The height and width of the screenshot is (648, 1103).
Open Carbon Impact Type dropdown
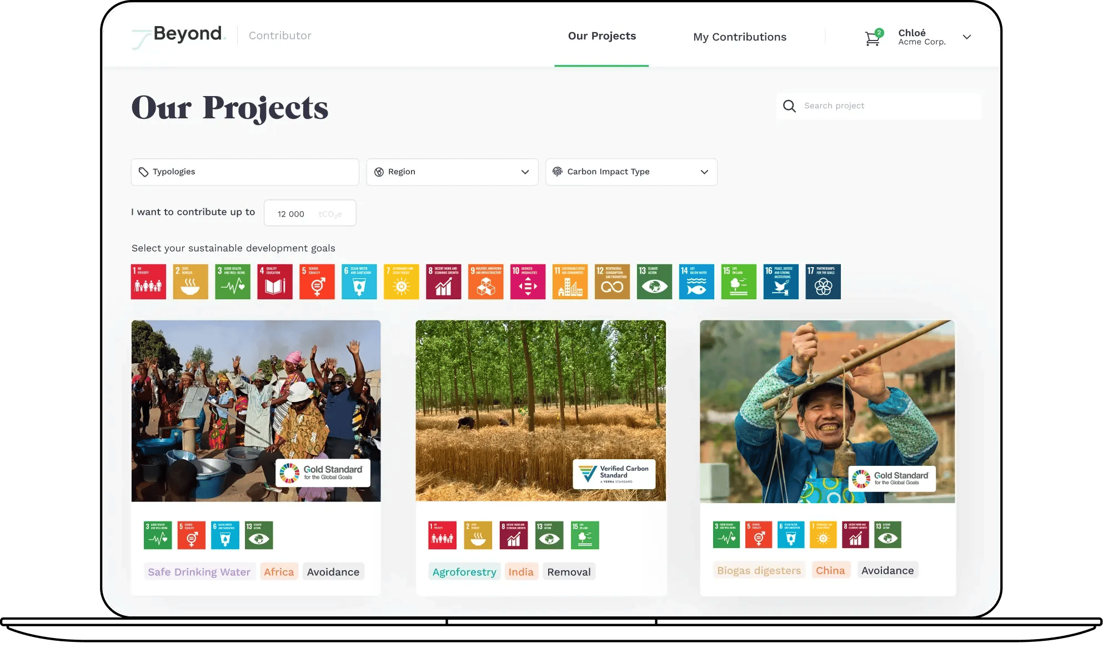631,172
